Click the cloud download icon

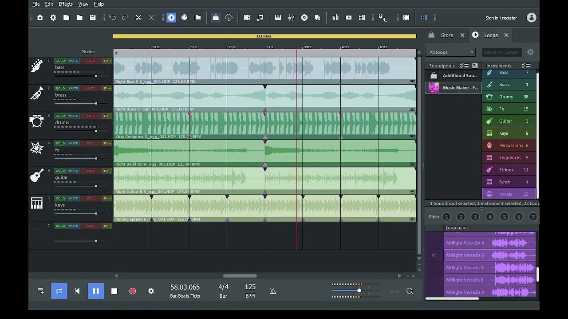pyautogui.click(x=229, y=18)
